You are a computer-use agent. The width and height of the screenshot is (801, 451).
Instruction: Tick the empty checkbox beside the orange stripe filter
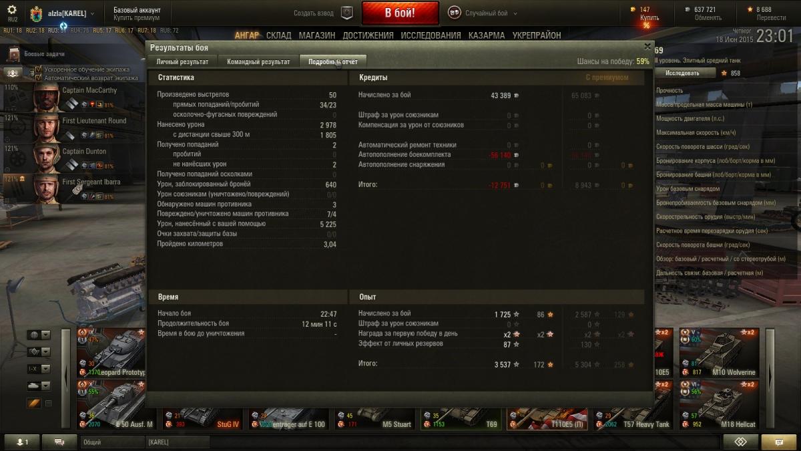48,404
